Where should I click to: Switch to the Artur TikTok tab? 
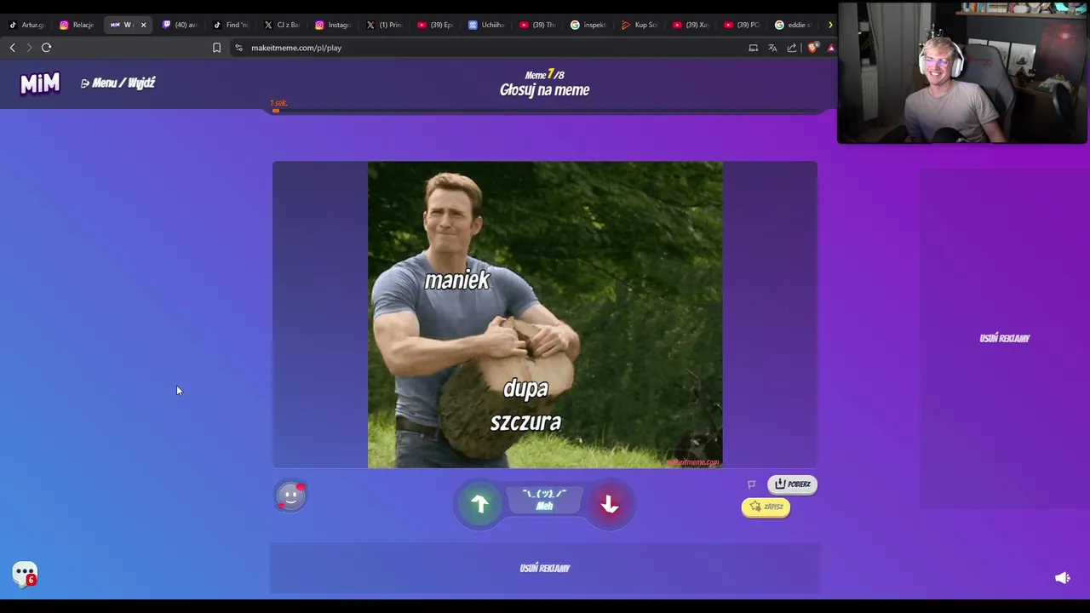(27, 25)
